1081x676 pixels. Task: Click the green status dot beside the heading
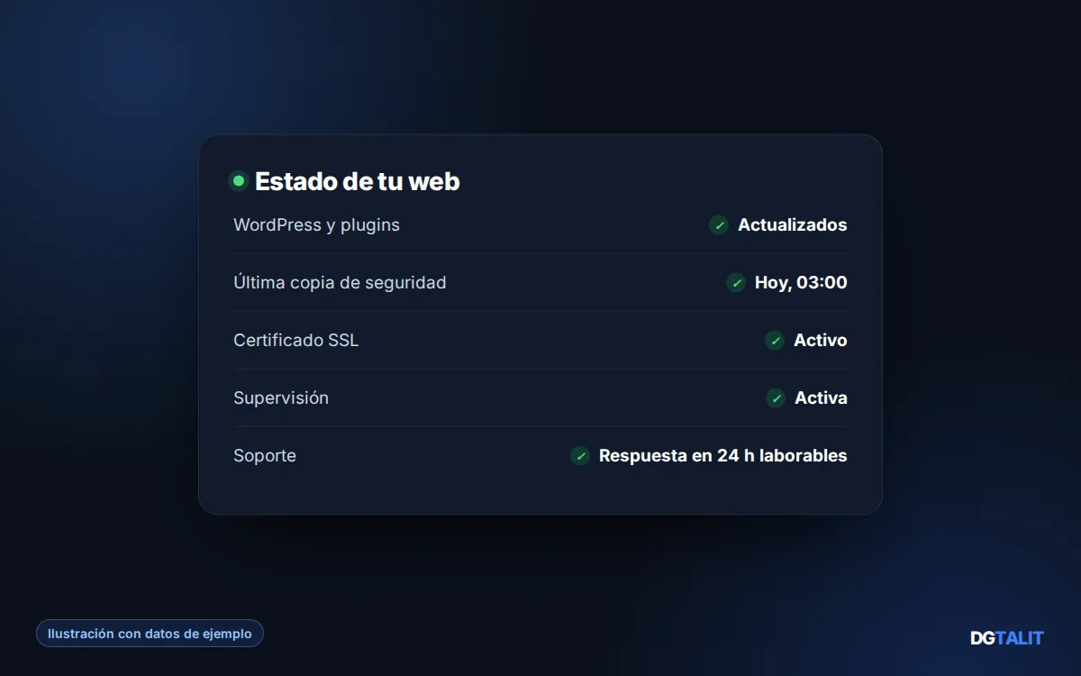click(x=239, y=181)
